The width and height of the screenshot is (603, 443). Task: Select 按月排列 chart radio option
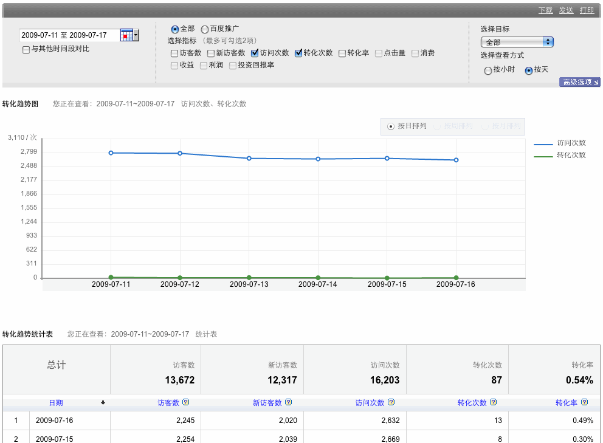pyautogui.click(x=485, y=126)
